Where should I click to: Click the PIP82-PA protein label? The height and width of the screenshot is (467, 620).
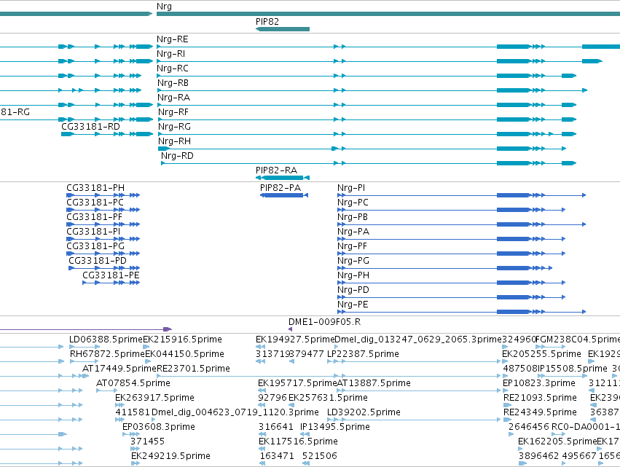tap(280, 188)
